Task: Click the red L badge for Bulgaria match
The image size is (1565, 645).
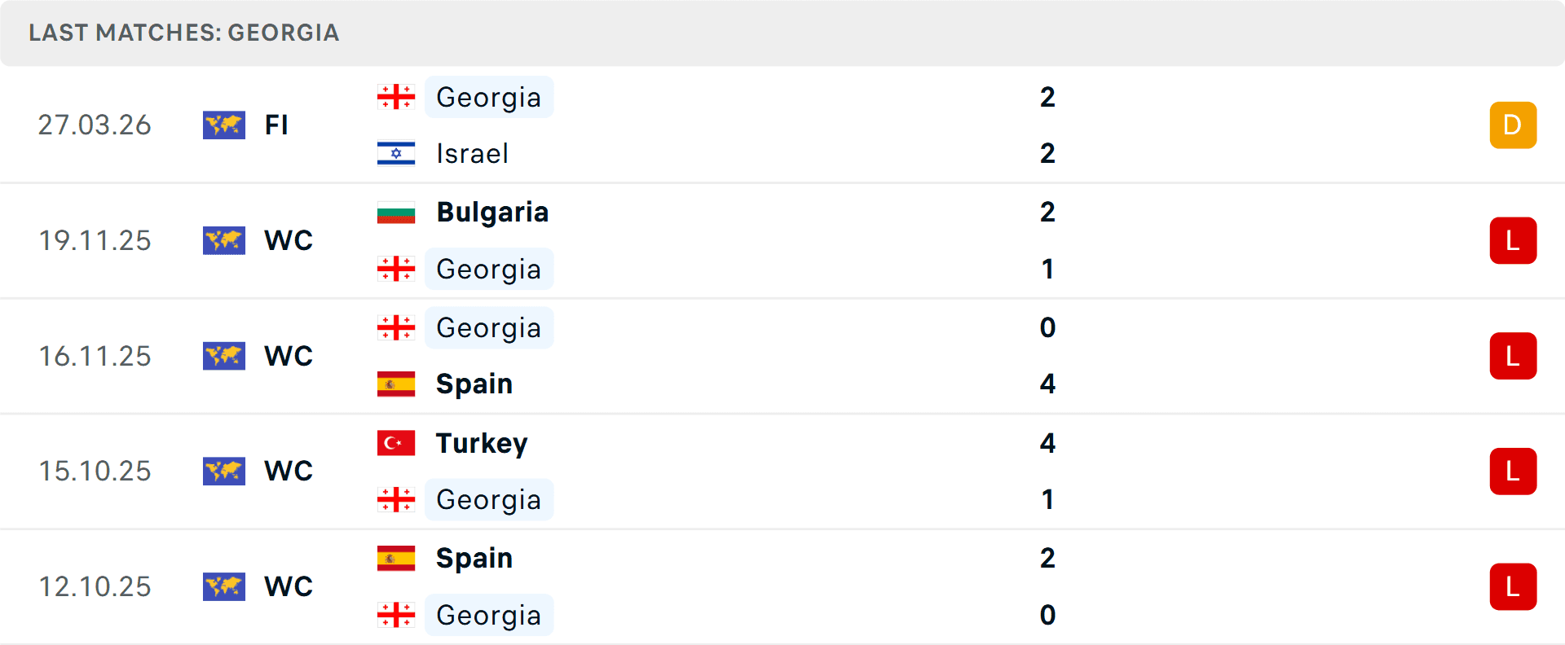Action: [x=1513, y=241]
